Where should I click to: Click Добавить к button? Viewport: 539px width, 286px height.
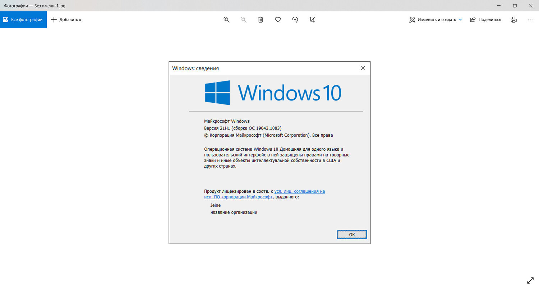pos(66,20)
